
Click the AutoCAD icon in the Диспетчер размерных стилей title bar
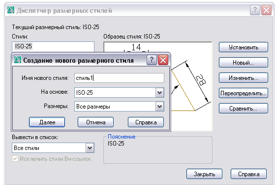(11, 10)
